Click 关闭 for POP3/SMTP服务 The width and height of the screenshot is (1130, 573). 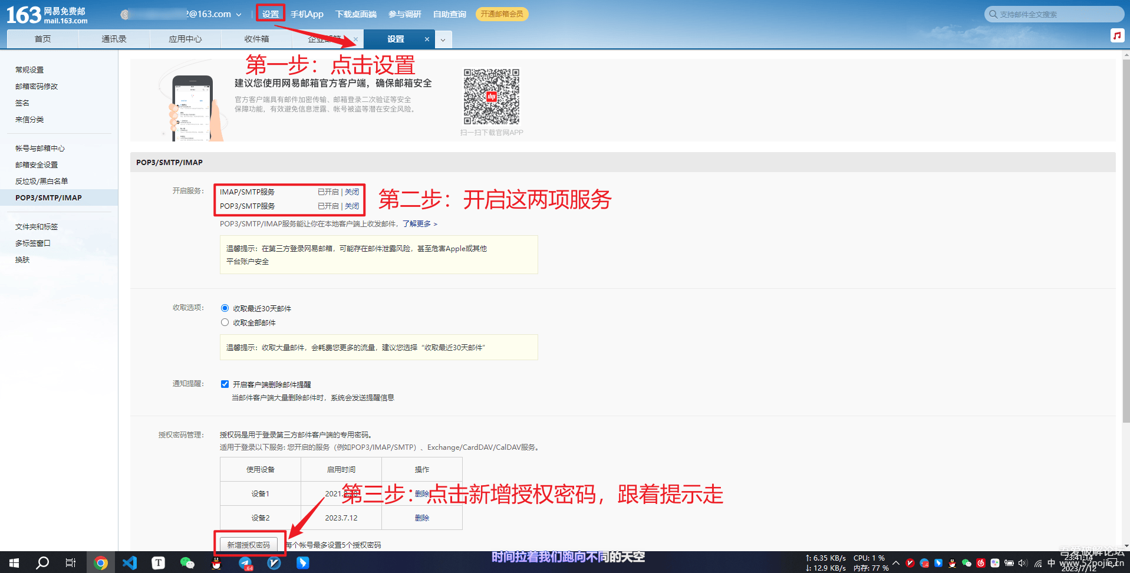click(352, 206)
